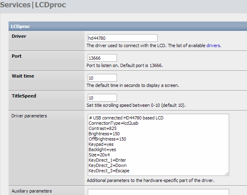Screen dimensions: 247x195
Task: Click the KeyDirect_1=Enter line
Action: coord(107,160)
